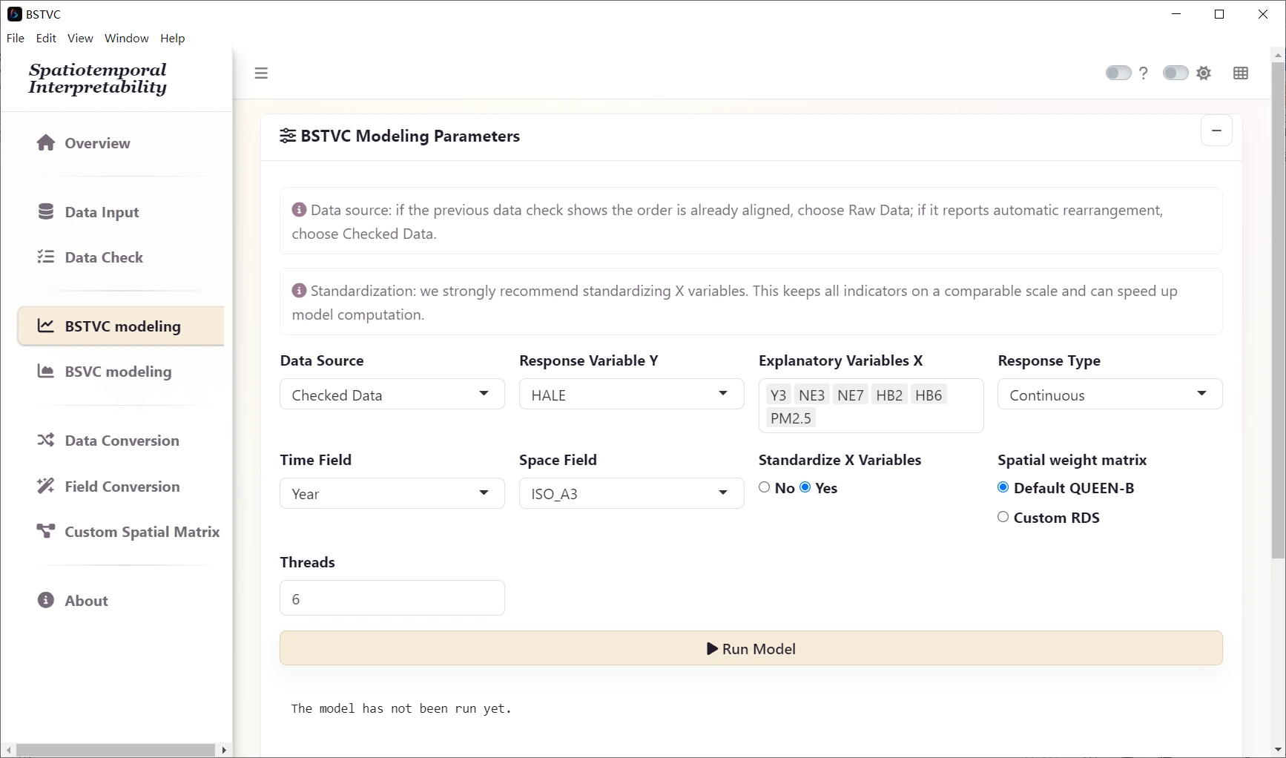Open the Response Type dropdown

(1110, 394)
